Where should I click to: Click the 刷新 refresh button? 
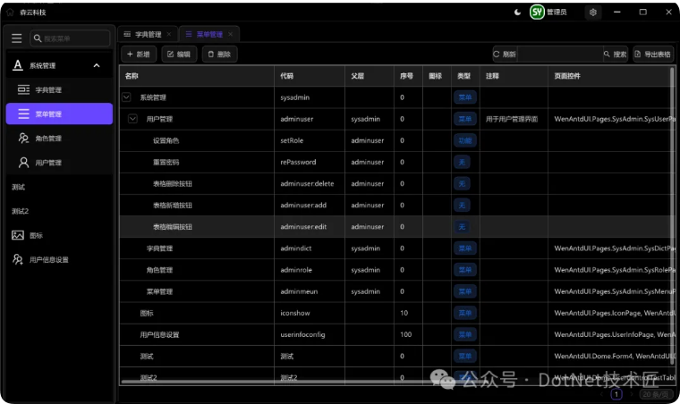(x=505, y=55)
